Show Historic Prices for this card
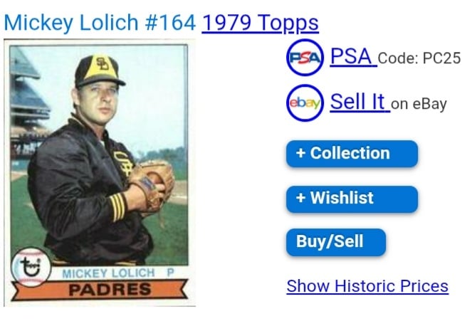The width and height of the screenshot is (472, 321). tap(367, 286)
